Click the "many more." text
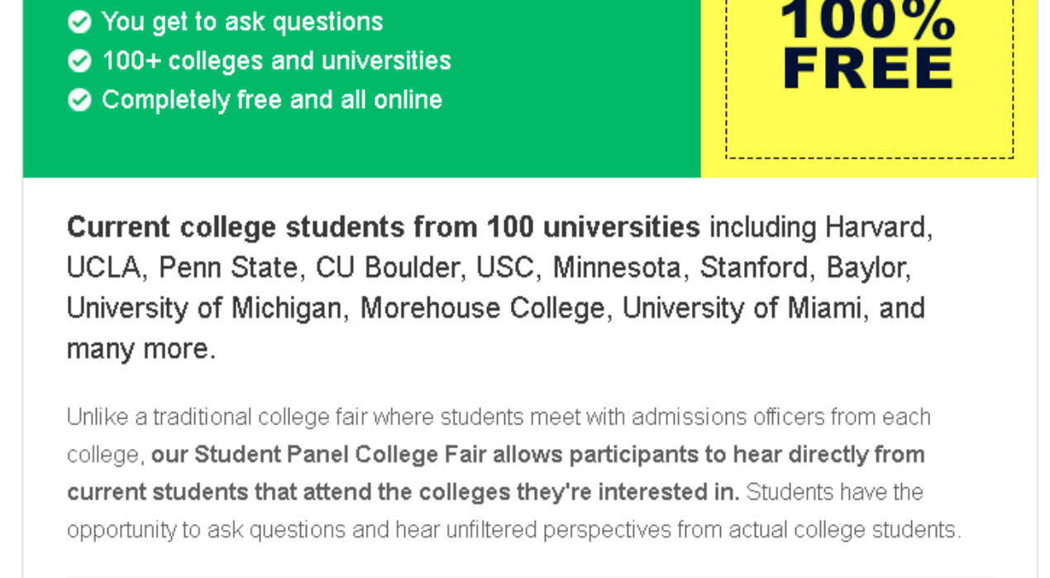This screenshot has width=1050, height=578. pyautogui.click(x=141, y=348)
